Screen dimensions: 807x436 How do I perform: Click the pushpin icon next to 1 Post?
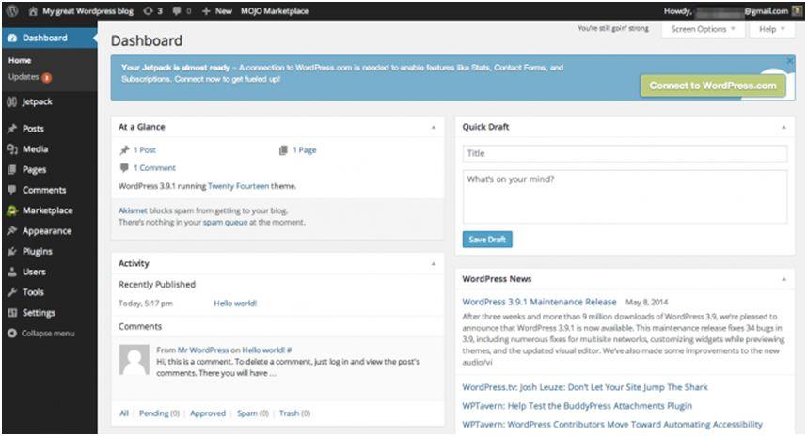click(x=124, y=150)
